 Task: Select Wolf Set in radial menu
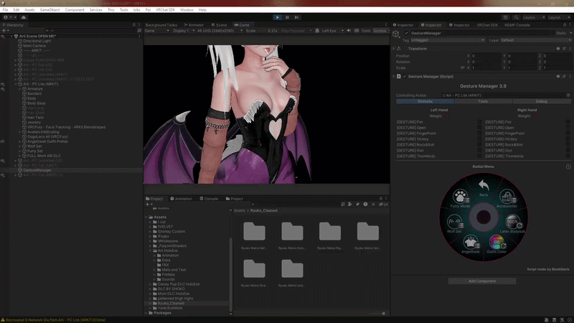click(454, 224)
